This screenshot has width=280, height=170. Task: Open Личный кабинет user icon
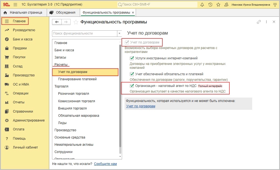point(7,147)
